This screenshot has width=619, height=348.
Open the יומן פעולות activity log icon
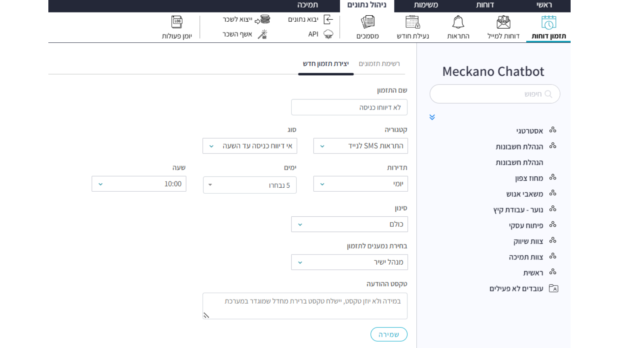[177, 23]
